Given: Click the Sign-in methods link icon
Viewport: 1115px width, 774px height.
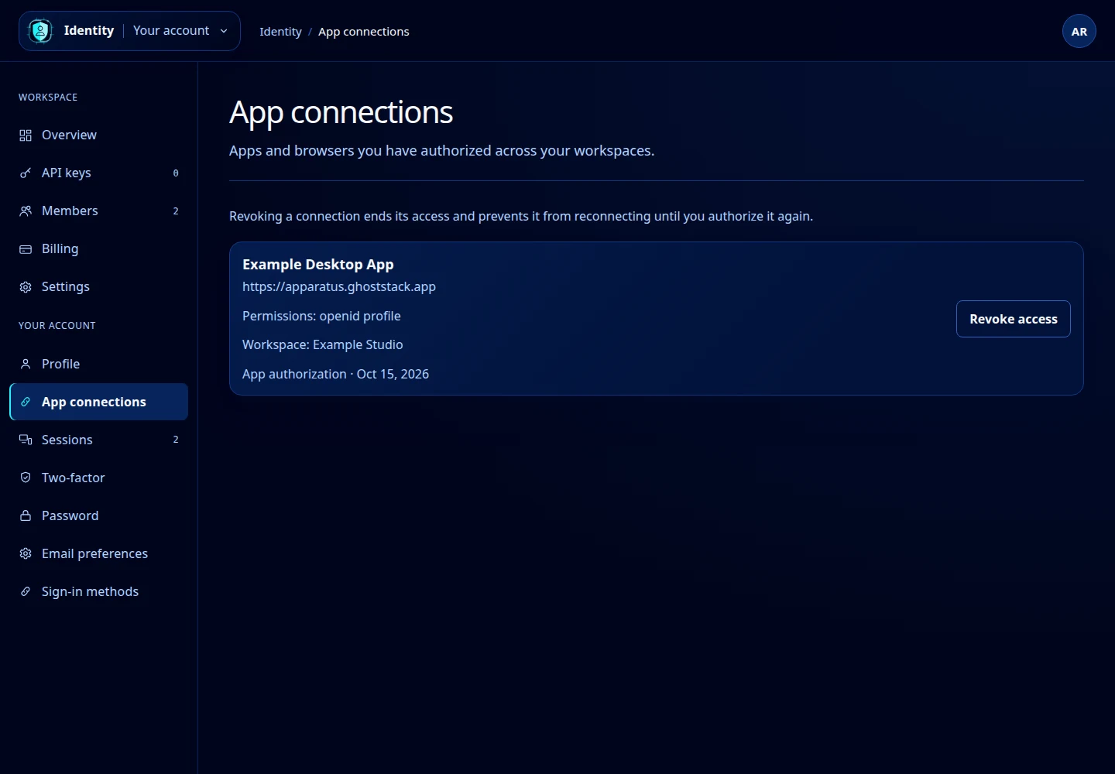Looking at the screenshot, I should tap(26, 591).
